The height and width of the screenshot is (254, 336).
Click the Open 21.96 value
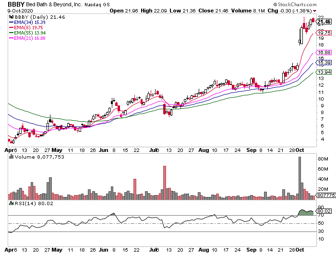coord(124,11)
